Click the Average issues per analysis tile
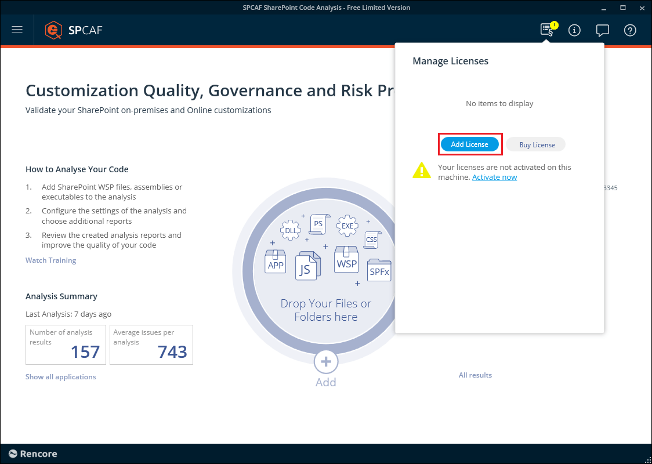 pos(151,345)
